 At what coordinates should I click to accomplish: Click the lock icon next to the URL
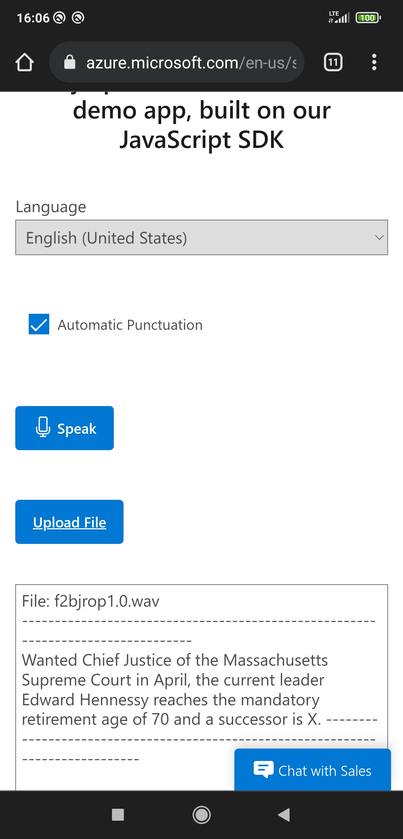[x=69, y=62]
